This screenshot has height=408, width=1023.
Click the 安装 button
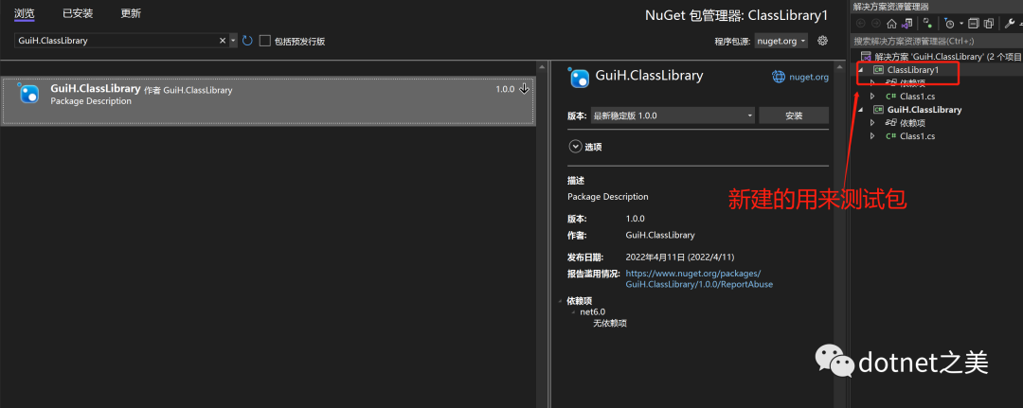[794, 115]
